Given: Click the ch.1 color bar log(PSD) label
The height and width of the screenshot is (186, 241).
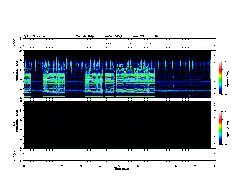Looking at the screenshot, I should (228, 79).
